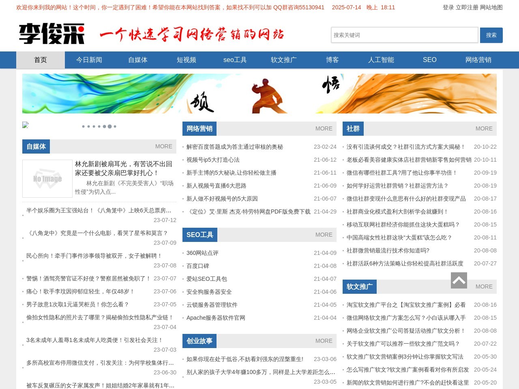This screenshot has height=389, width=519.
Task: Open the 今日新闻 navigation menu item
Action: pos(89,60)
